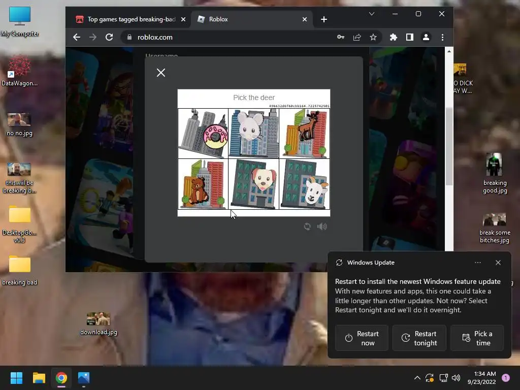This screenshot has height=390, width=520.
Task: Open Windows Update notification options
Action: pyautogui.click(x=477, y=263)
